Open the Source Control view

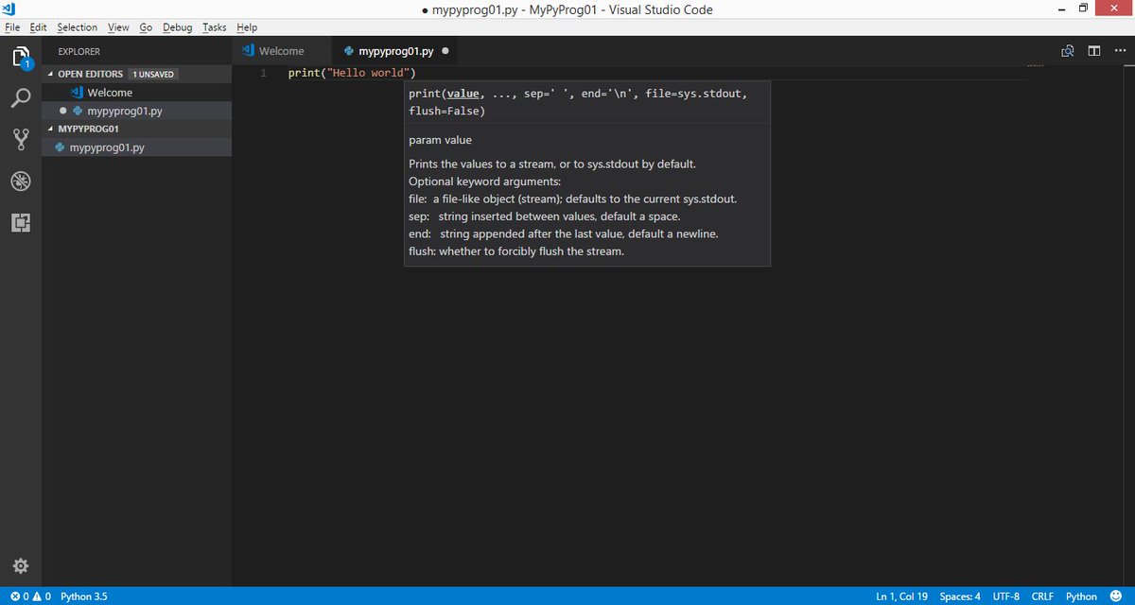[21, 139]
